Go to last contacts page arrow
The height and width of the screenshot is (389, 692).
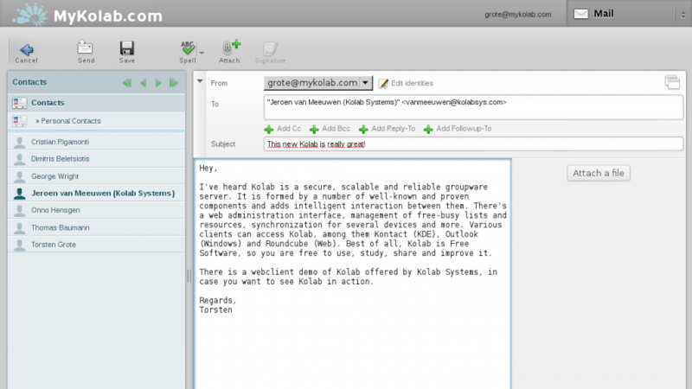click(x=174, y=83)
